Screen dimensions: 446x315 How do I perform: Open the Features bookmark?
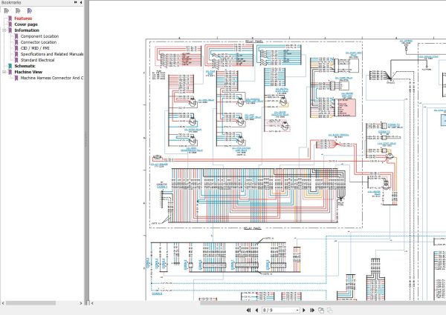pos(23,19)
